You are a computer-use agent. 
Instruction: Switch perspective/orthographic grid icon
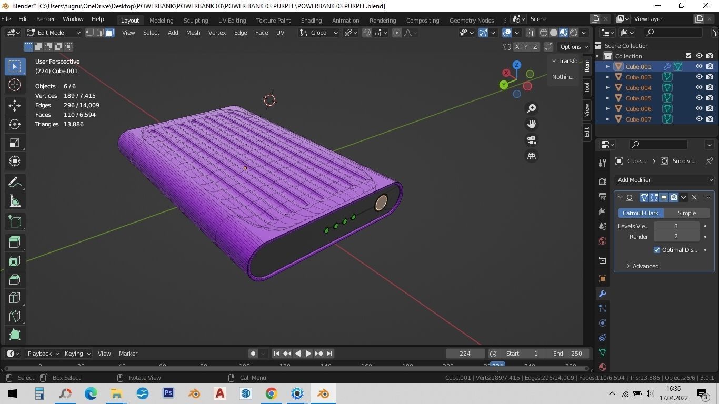[x=532, y=156]
